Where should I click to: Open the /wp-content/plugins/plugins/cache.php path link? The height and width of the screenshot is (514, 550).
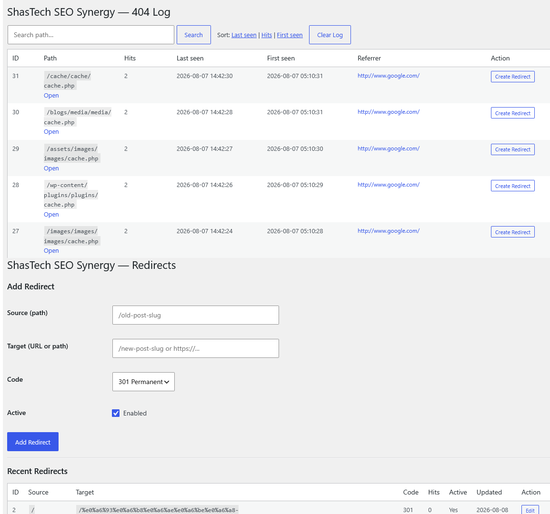[x=51, y=214]
